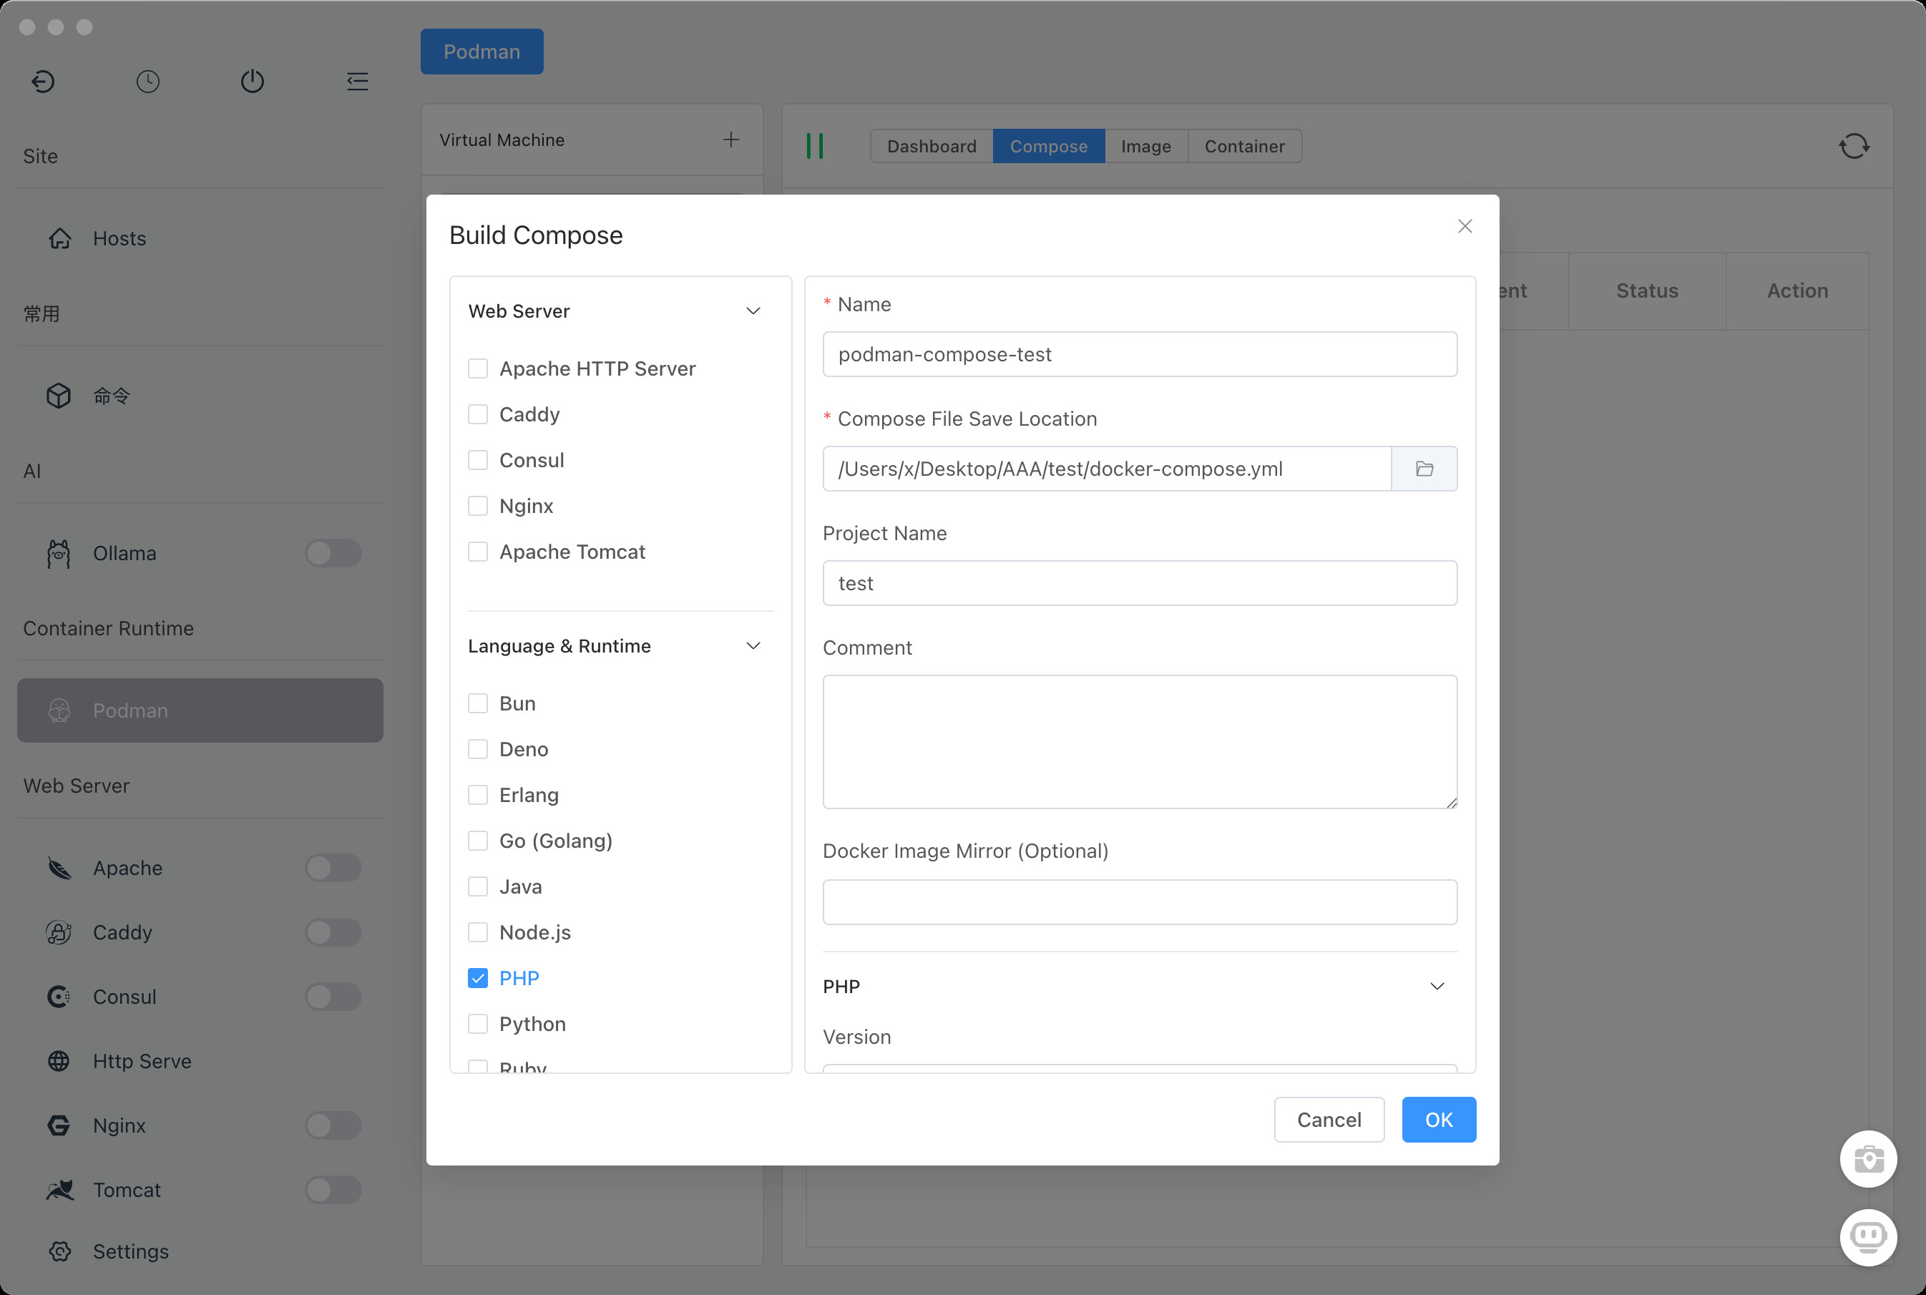
Task: Collapse the Web Server section chevron
Action: [x=753, y=311]
